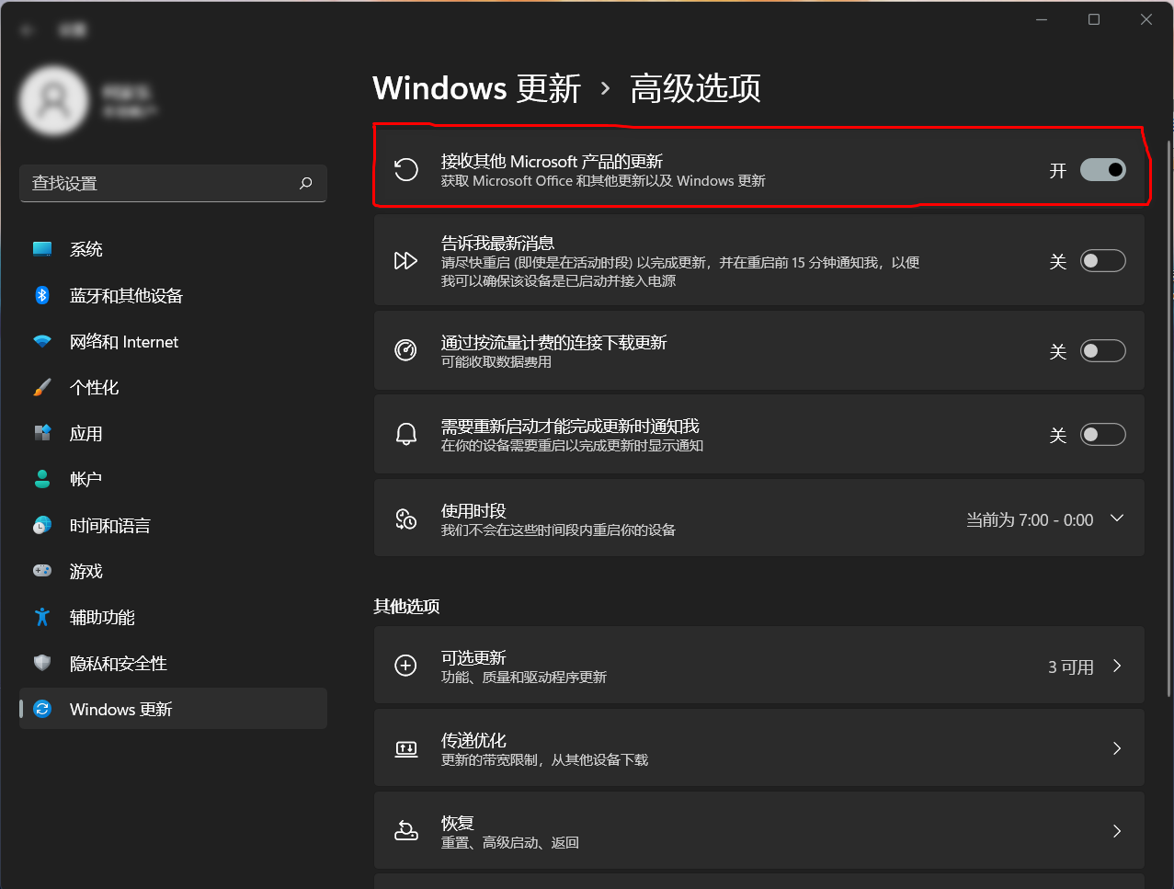Open 可选更新 via its right chevron

[1117, 666]
